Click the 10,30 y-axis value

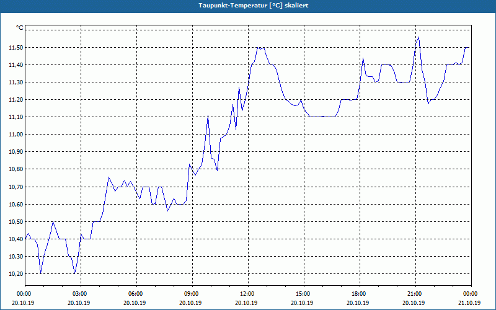coord(16,257)
